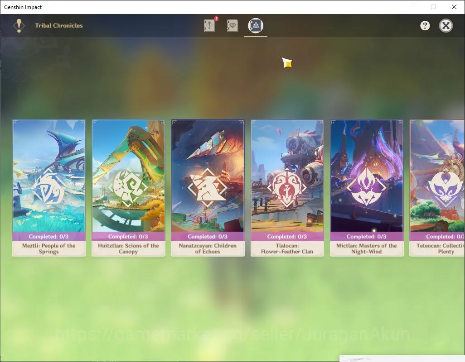
Task: Click 'Tlalocan: Flower-Feather Clan' label
Action: pos(287,248)
